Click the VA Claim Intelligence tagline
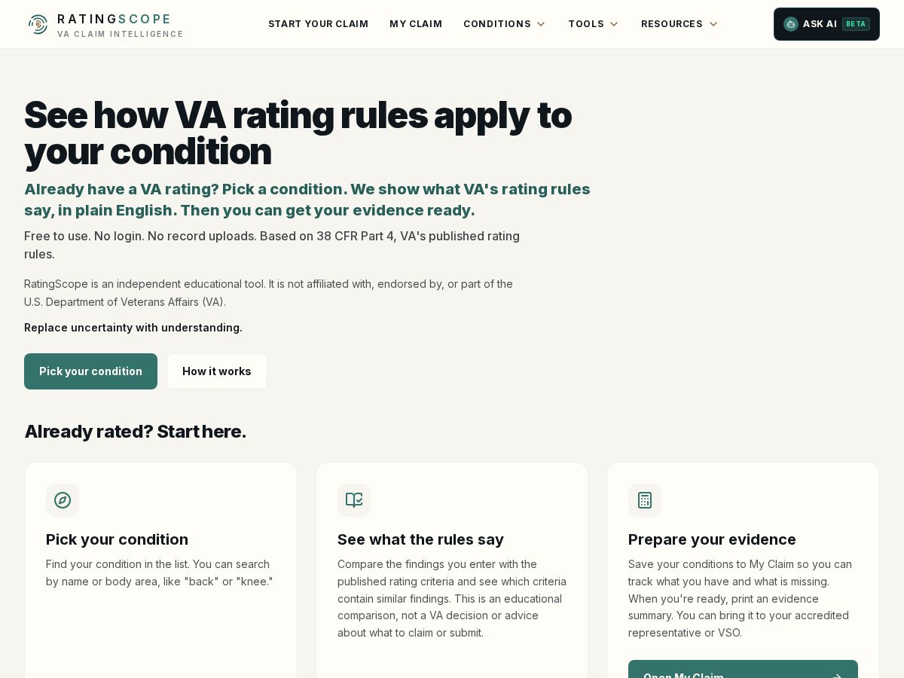This screenshot has width=904, height=678. [121, 35]
